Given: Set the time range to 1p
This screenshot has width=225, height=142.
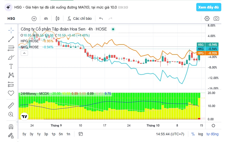Looking at the screenshot, I should pos(53,134).
